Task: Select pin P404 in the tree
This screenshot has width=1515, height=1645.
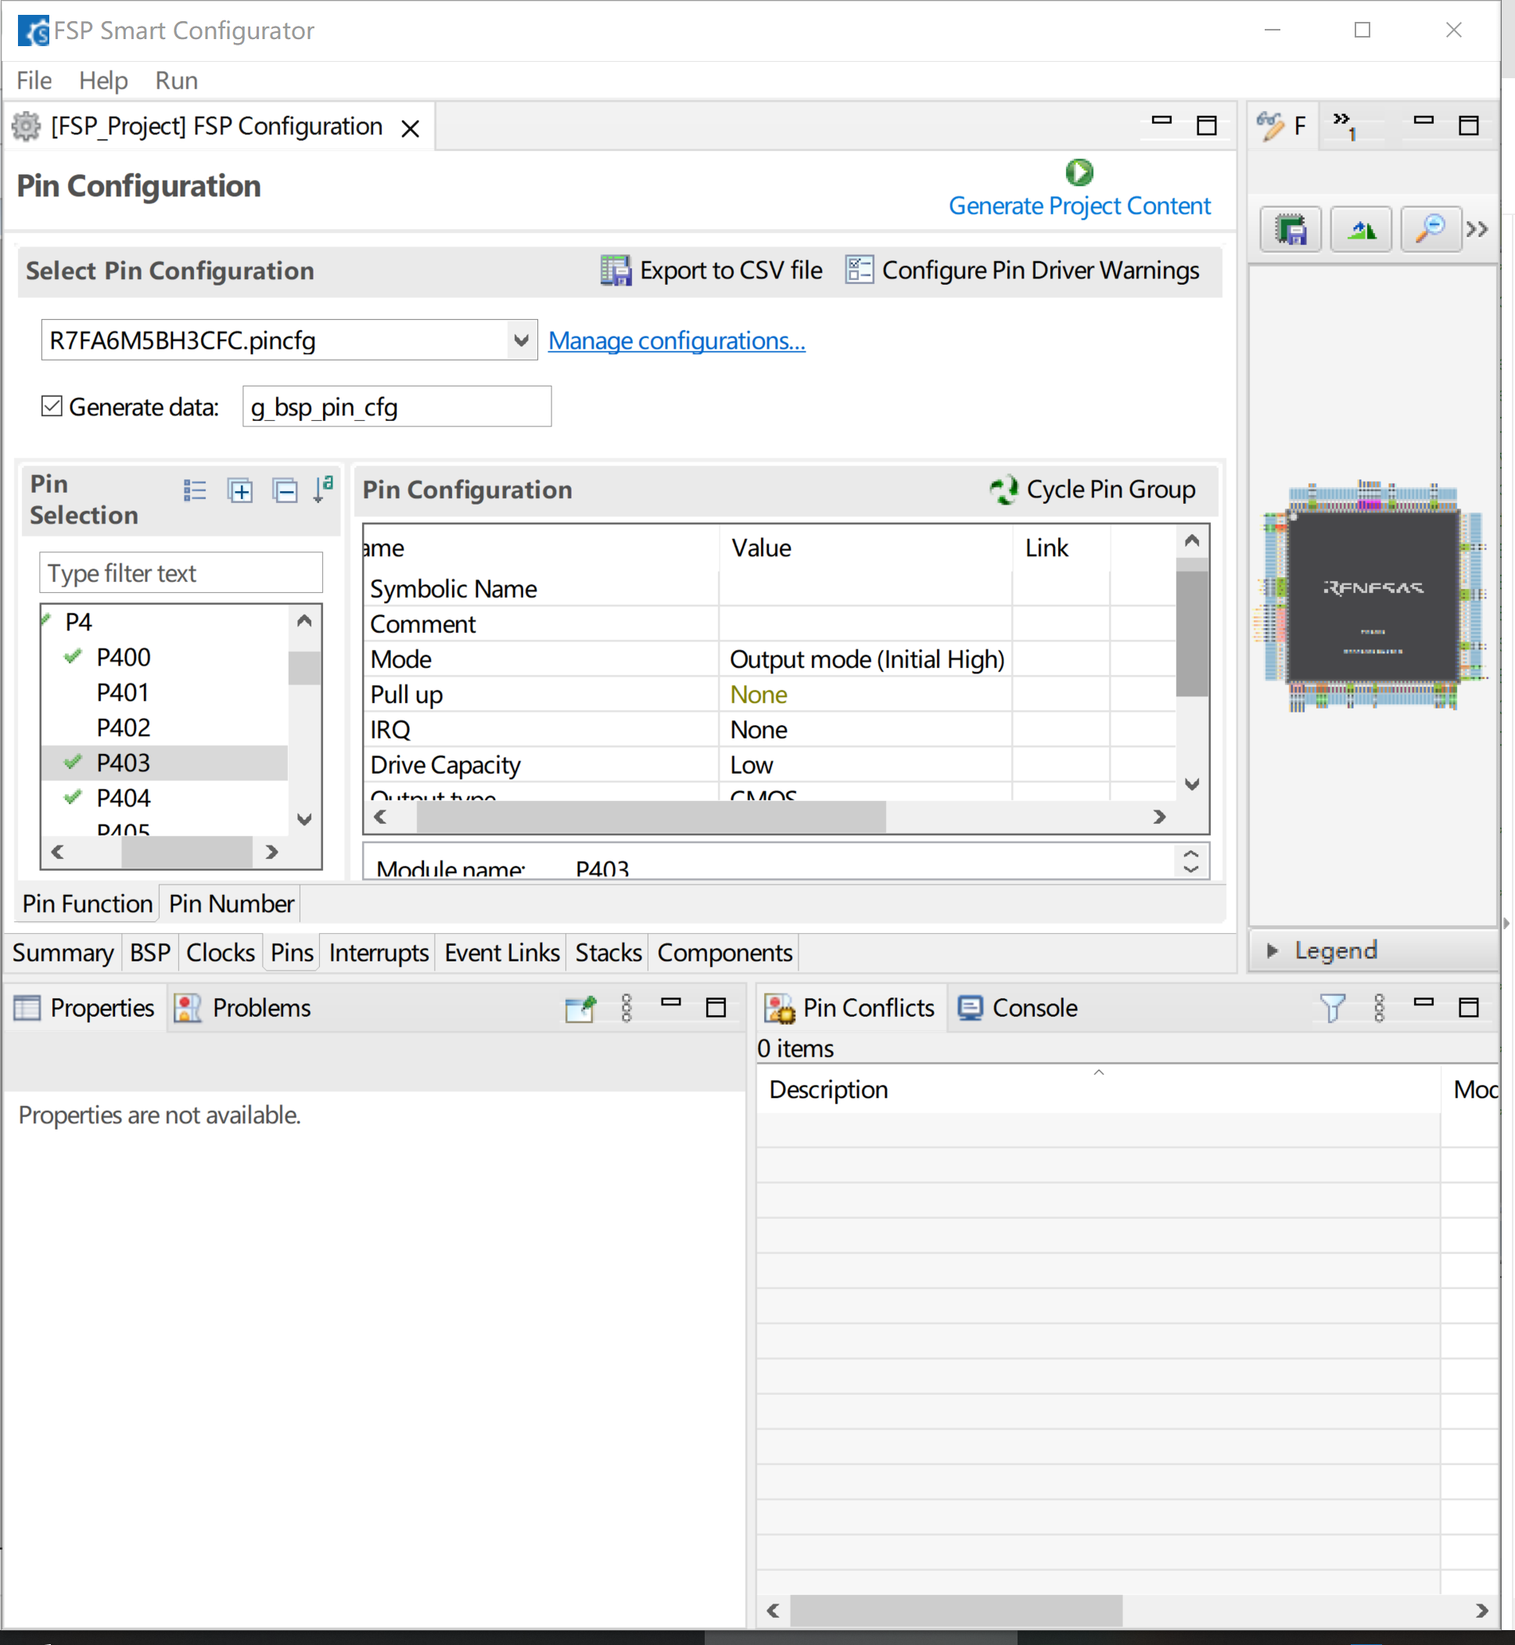Action: click(124, 798)
